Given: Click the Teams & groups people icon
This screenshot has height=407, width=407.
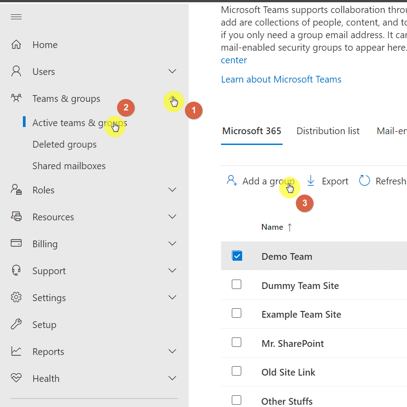Looking at the screenshot, I should [16, 98].
